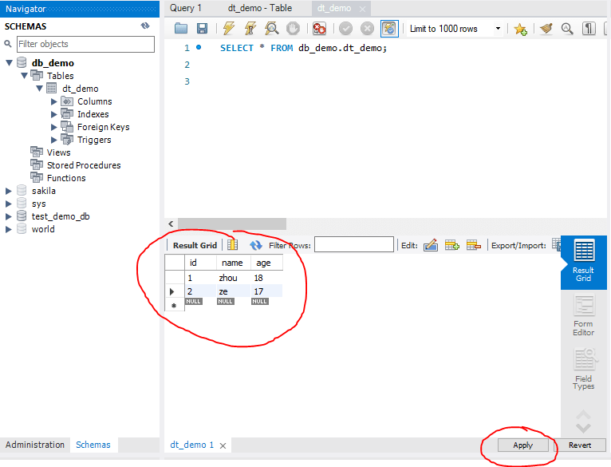Click the Filter objects search field

click(85, 44)
